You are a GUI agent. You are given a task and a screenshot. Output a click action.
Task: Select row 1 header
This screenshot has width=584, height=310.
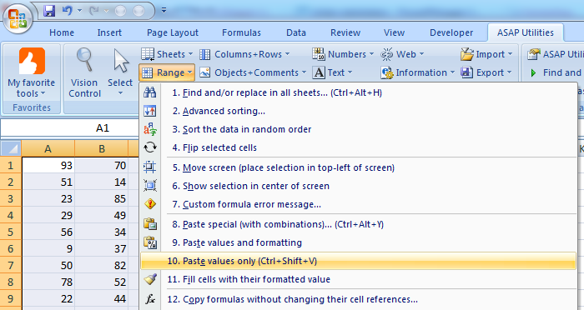10,165
